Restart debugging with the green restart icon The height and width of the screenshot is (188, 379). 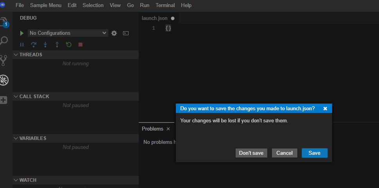pyautogui.click(x=69, y=45)
